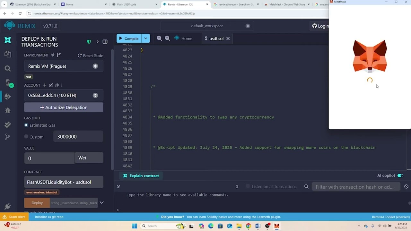Click Initialize as git repo

(x=49, y=217)
